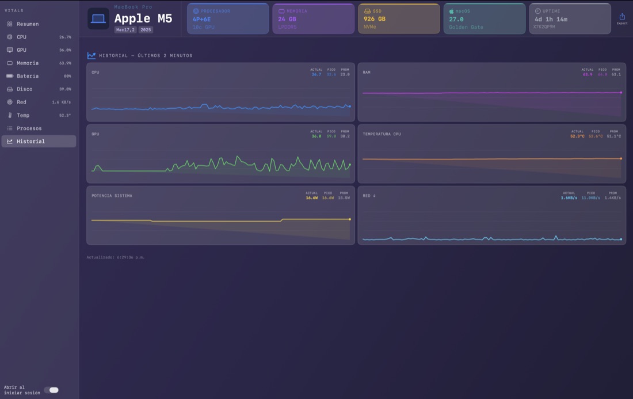Click the MacBook laptop icon in header
This screenshot has width=633, height=399.
[x=98, y=18]
